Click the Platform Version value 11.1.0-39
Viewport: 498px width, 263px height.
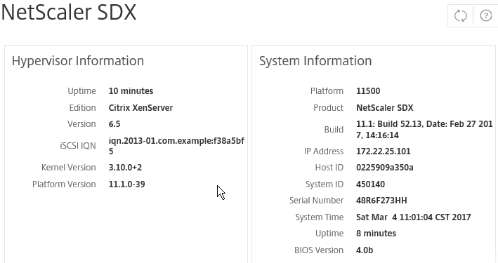(x=126, y=184)
